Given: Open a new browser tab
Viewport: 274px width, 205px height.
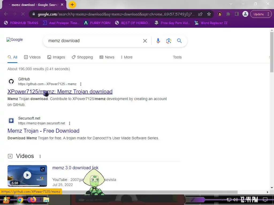Looking at the screenshot, I should click(72, 5).
